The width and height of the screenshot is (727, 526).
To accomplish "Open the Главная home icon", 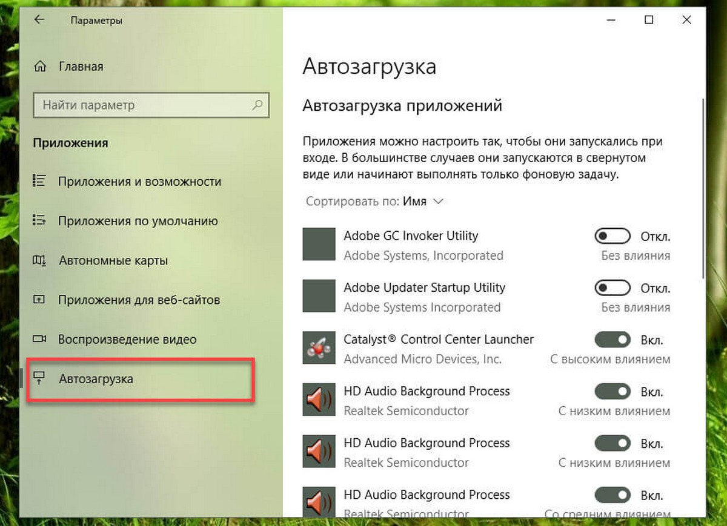I will coord(40,66).
